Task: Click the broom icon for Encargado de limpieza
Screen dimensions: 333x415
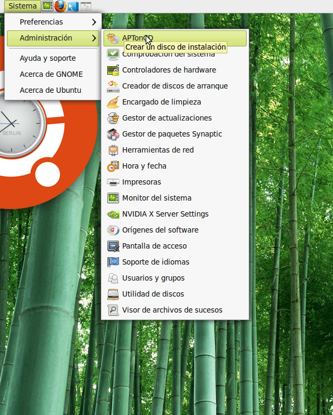Action: coord(113,102)
